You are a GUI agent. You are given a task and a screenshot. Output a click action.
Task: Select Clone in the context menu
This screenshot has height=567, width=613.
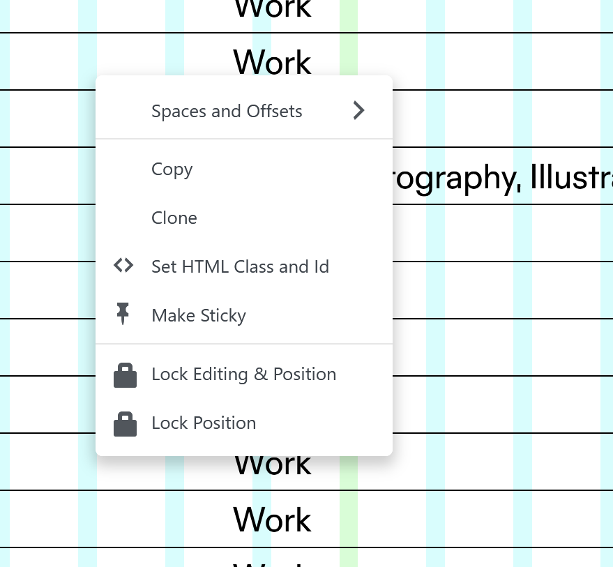(x=174, y=218)
